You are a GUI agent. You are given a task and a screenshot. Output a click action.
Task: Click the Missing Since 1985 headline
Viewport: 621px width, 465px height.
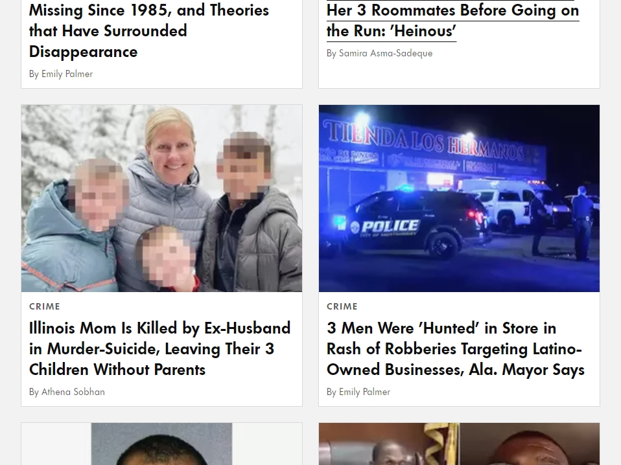coord(149,31)
